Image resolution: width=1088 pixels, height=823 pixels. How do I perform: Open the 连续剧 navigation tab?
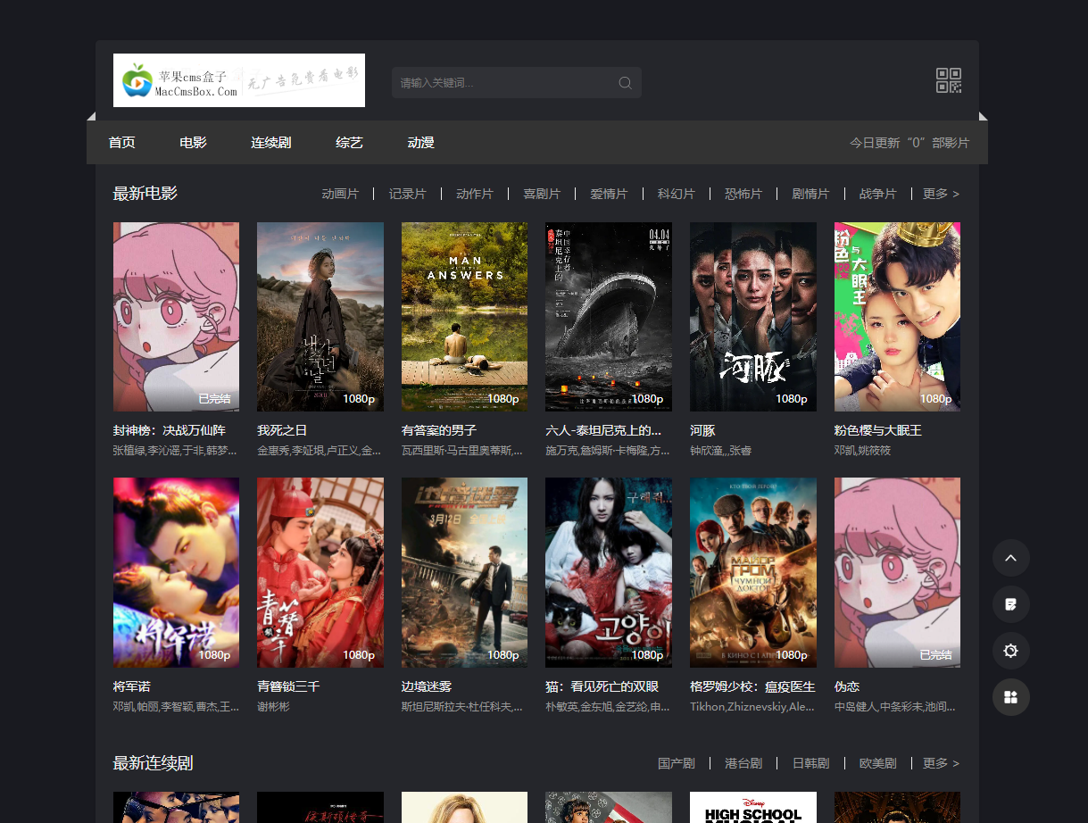click(271, 143)
